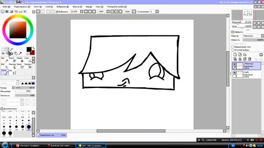Hide the Слой1 layer with eye icon
The height and width of the screenshot is (148, 264).
click(234, 72)
